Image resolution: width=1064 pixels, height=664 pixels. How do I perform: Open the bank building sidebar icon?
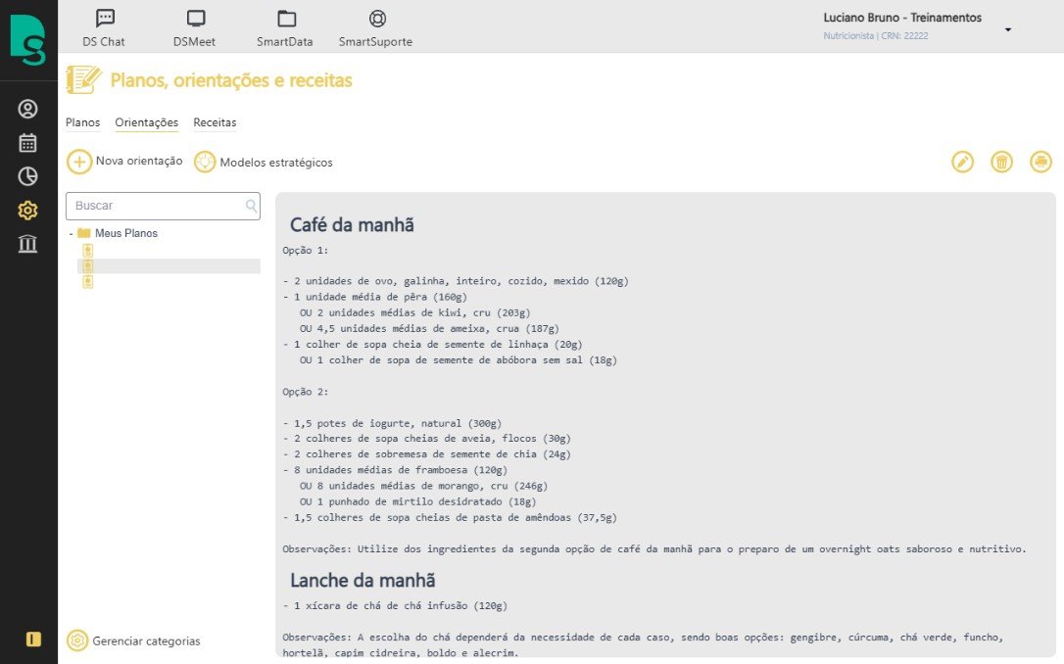pos(27,244)
